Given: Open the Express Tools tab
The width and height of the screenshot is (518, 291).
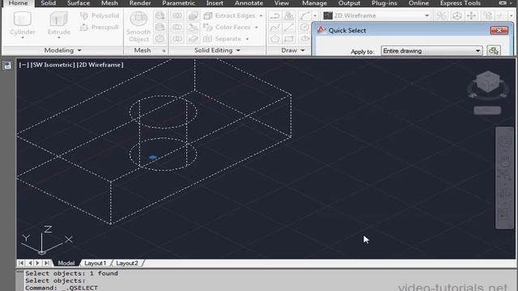Looking at the screenshot, I should click(461, 3).
